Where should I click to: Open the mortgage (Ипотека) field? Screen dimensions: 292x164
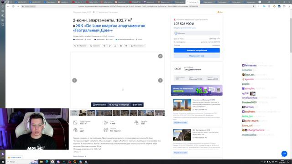coord(197,33)
